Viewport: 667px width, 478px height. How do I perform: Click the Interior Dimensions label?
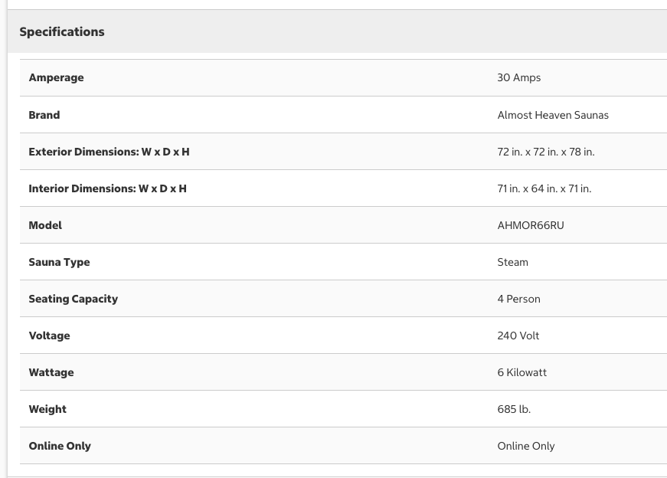(x=107, y=188)
